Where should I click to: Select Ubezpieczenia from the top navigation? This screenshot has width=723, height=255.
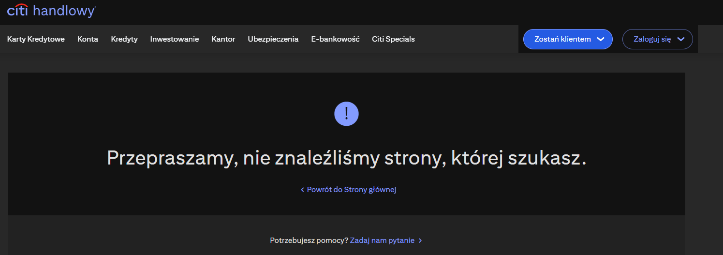coord(273,39)
